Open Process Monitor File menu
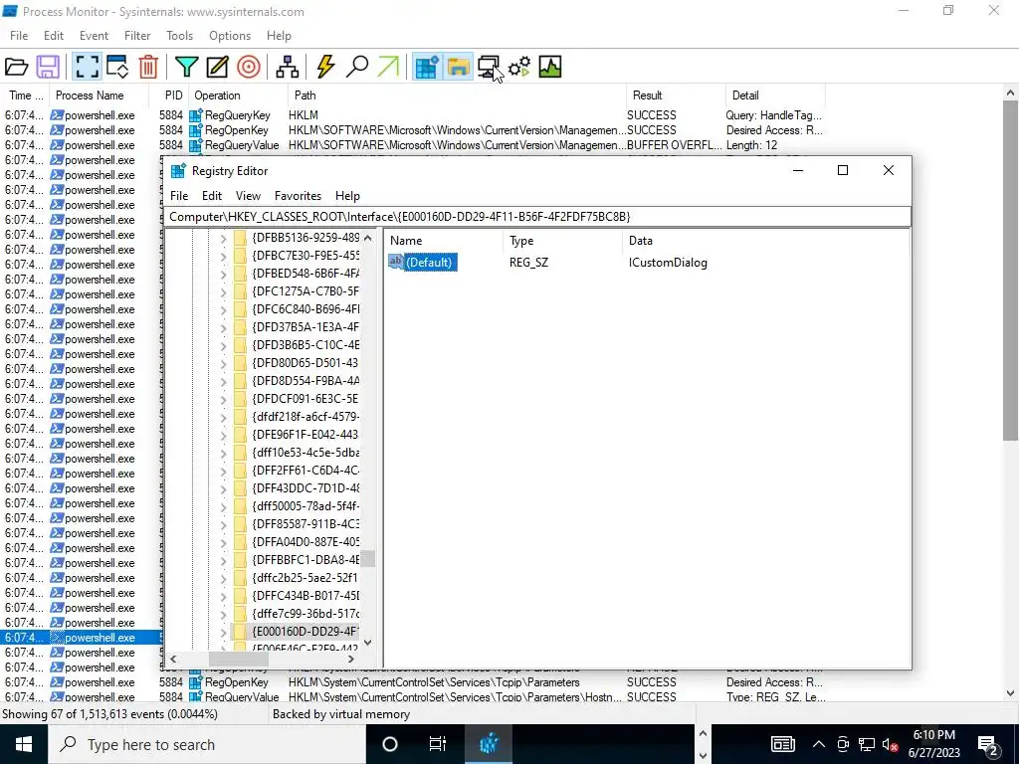The width and height of the screenshot is (1019, 764). click(19, 36)
